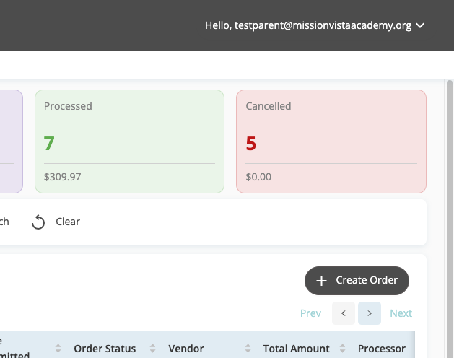
Task: Select the Cancelled orders summary card
Action: 331,141
